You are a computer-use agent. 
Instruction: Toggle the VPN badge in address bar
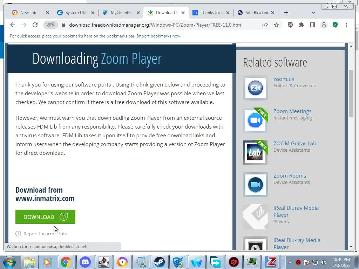(x=50, y=25)
